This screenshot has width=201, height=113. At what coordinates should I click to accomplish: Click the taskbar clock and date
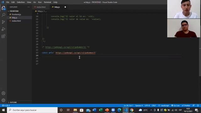[188, 110]
